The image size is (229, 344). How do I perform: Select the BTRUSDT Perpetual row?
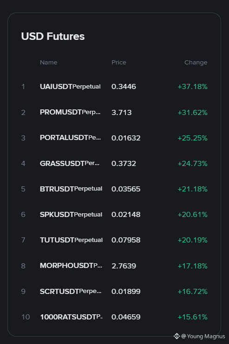point(114,189)
